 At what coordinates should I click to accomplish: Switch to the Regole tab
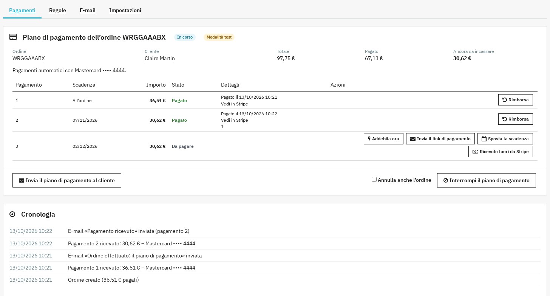click(x=57, y=10)
